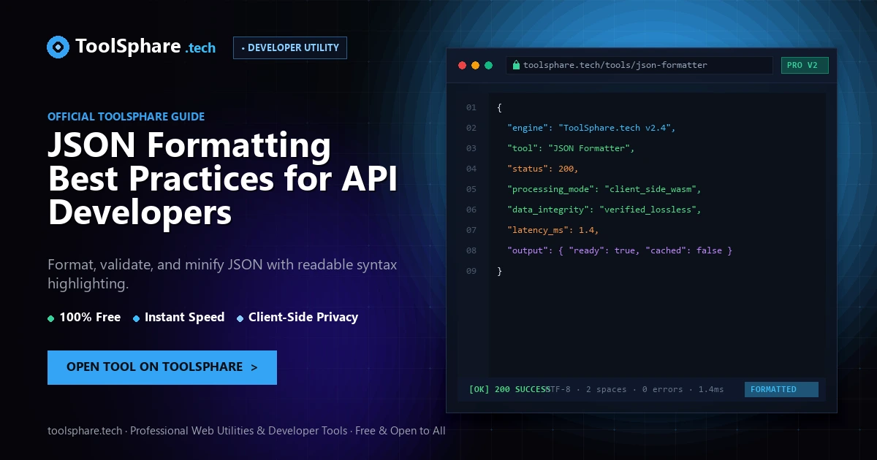
Task: Click the green padlock icon in address bar
Action: [x=516, y=65]
